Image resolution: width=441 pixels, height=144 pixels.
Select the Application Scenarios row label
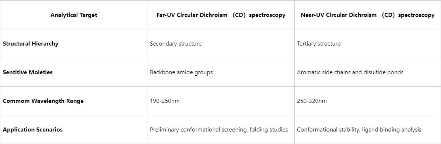pos(33,129)
